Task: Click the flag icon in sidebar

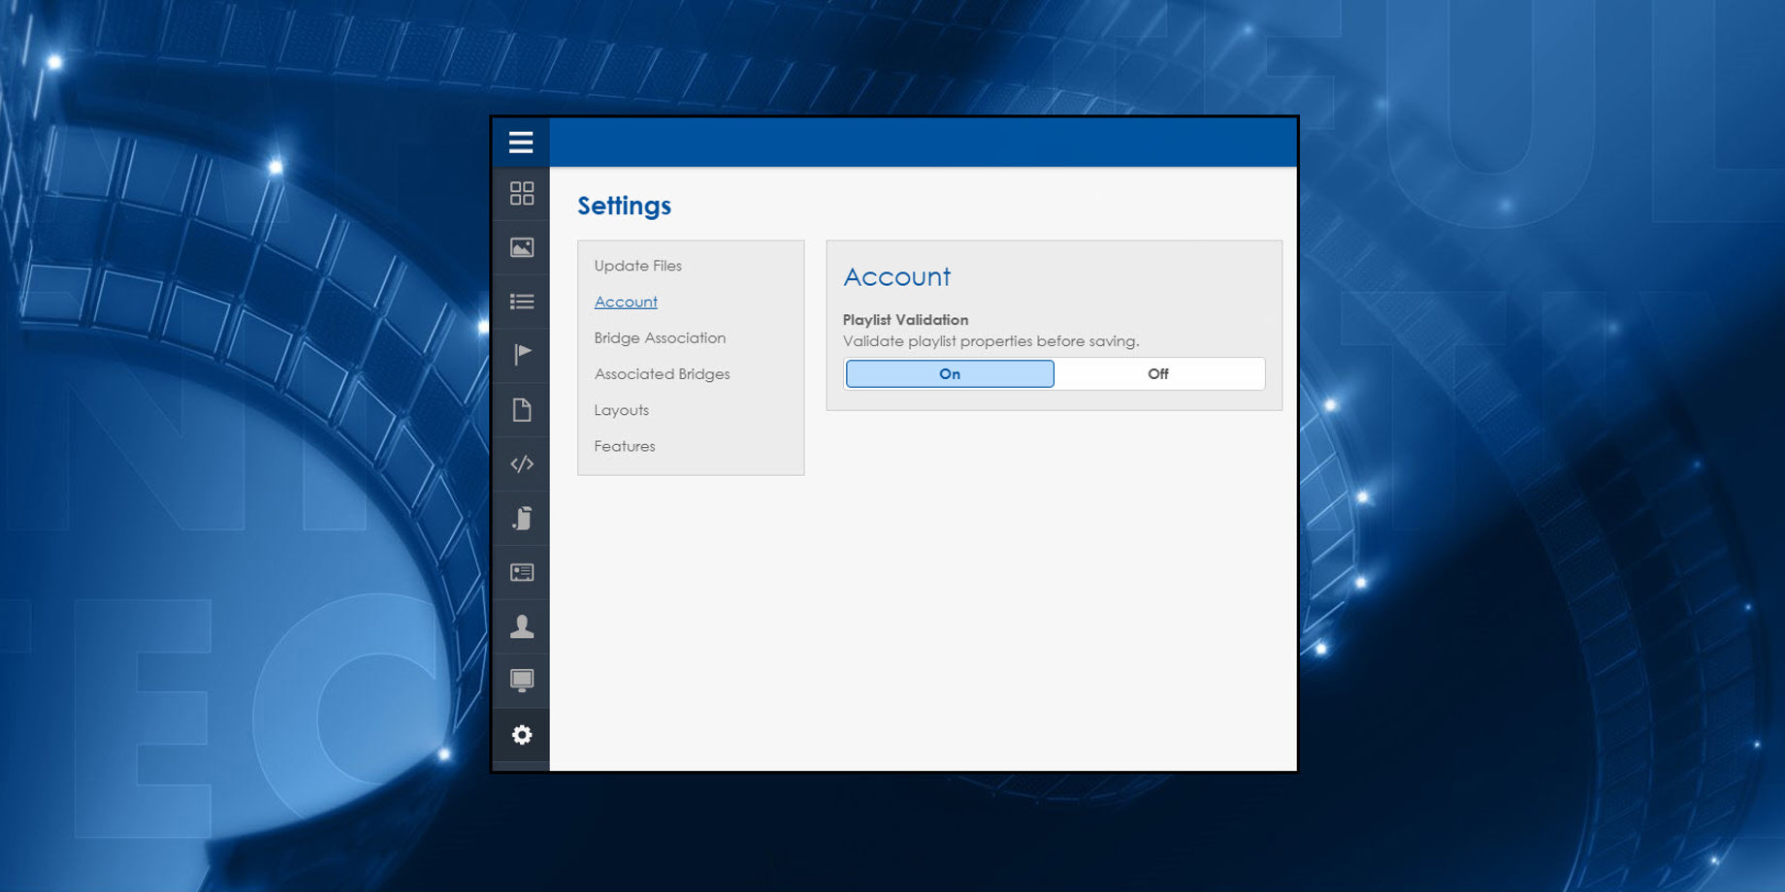Action: coord(521,355)
